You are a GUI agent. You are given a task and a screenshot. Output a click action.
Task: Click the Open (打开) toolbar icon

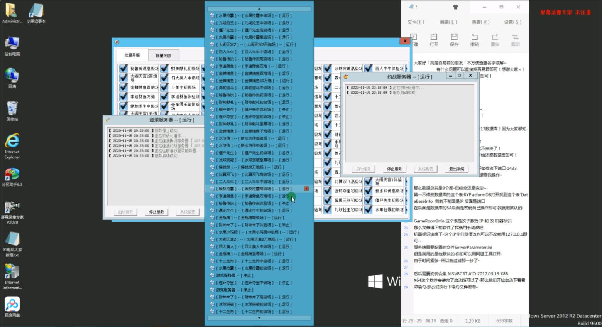pyautogui.click(x=434, y=39)
